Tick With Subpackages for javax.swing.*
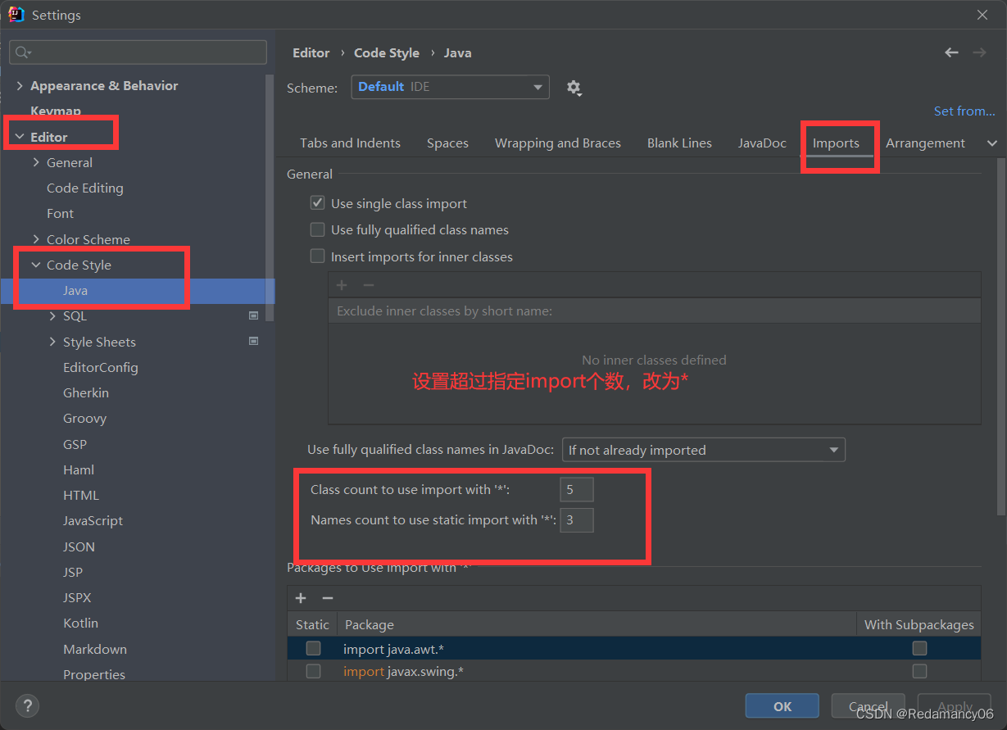Screen dimensions: 1007x730 [x=919, y=671]
